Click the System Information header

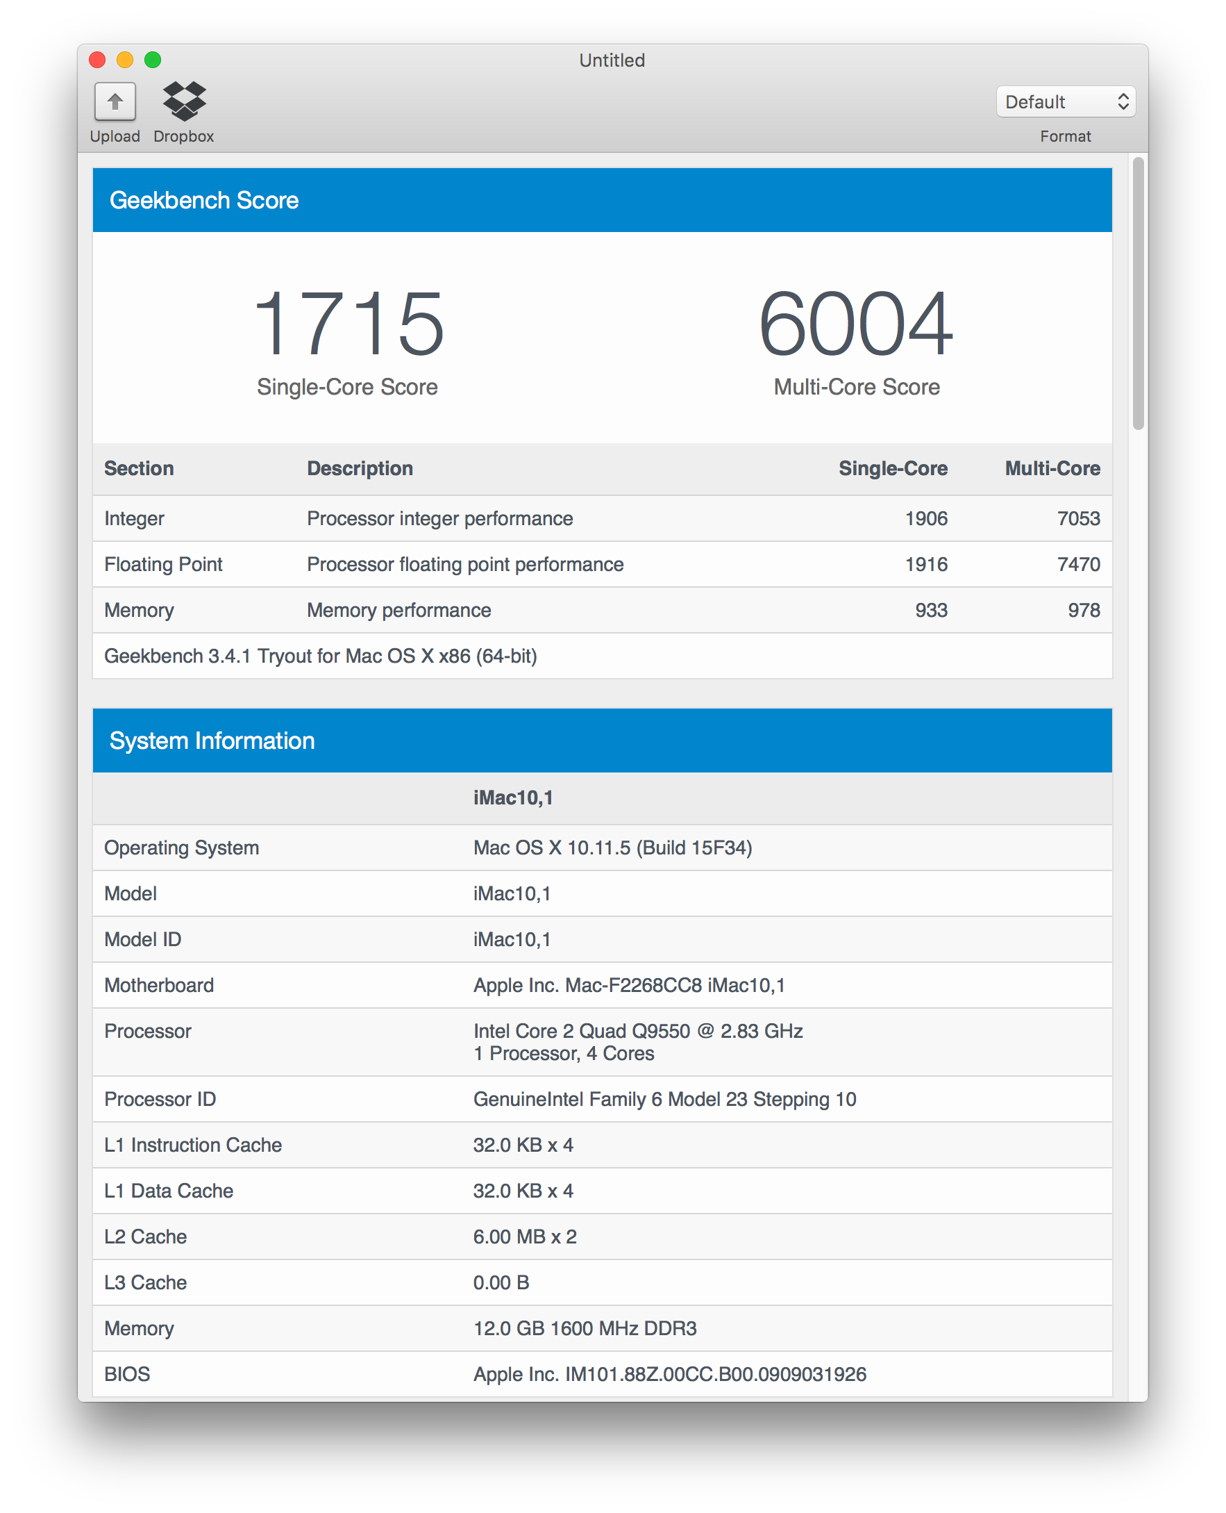(x=603, y=741)
